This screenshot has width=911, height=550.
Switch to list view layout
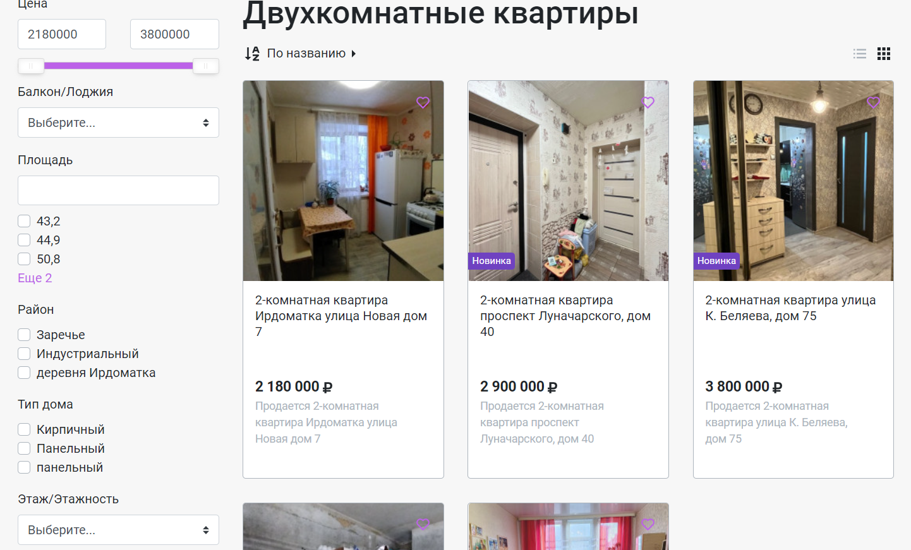[x=860, y=54]
